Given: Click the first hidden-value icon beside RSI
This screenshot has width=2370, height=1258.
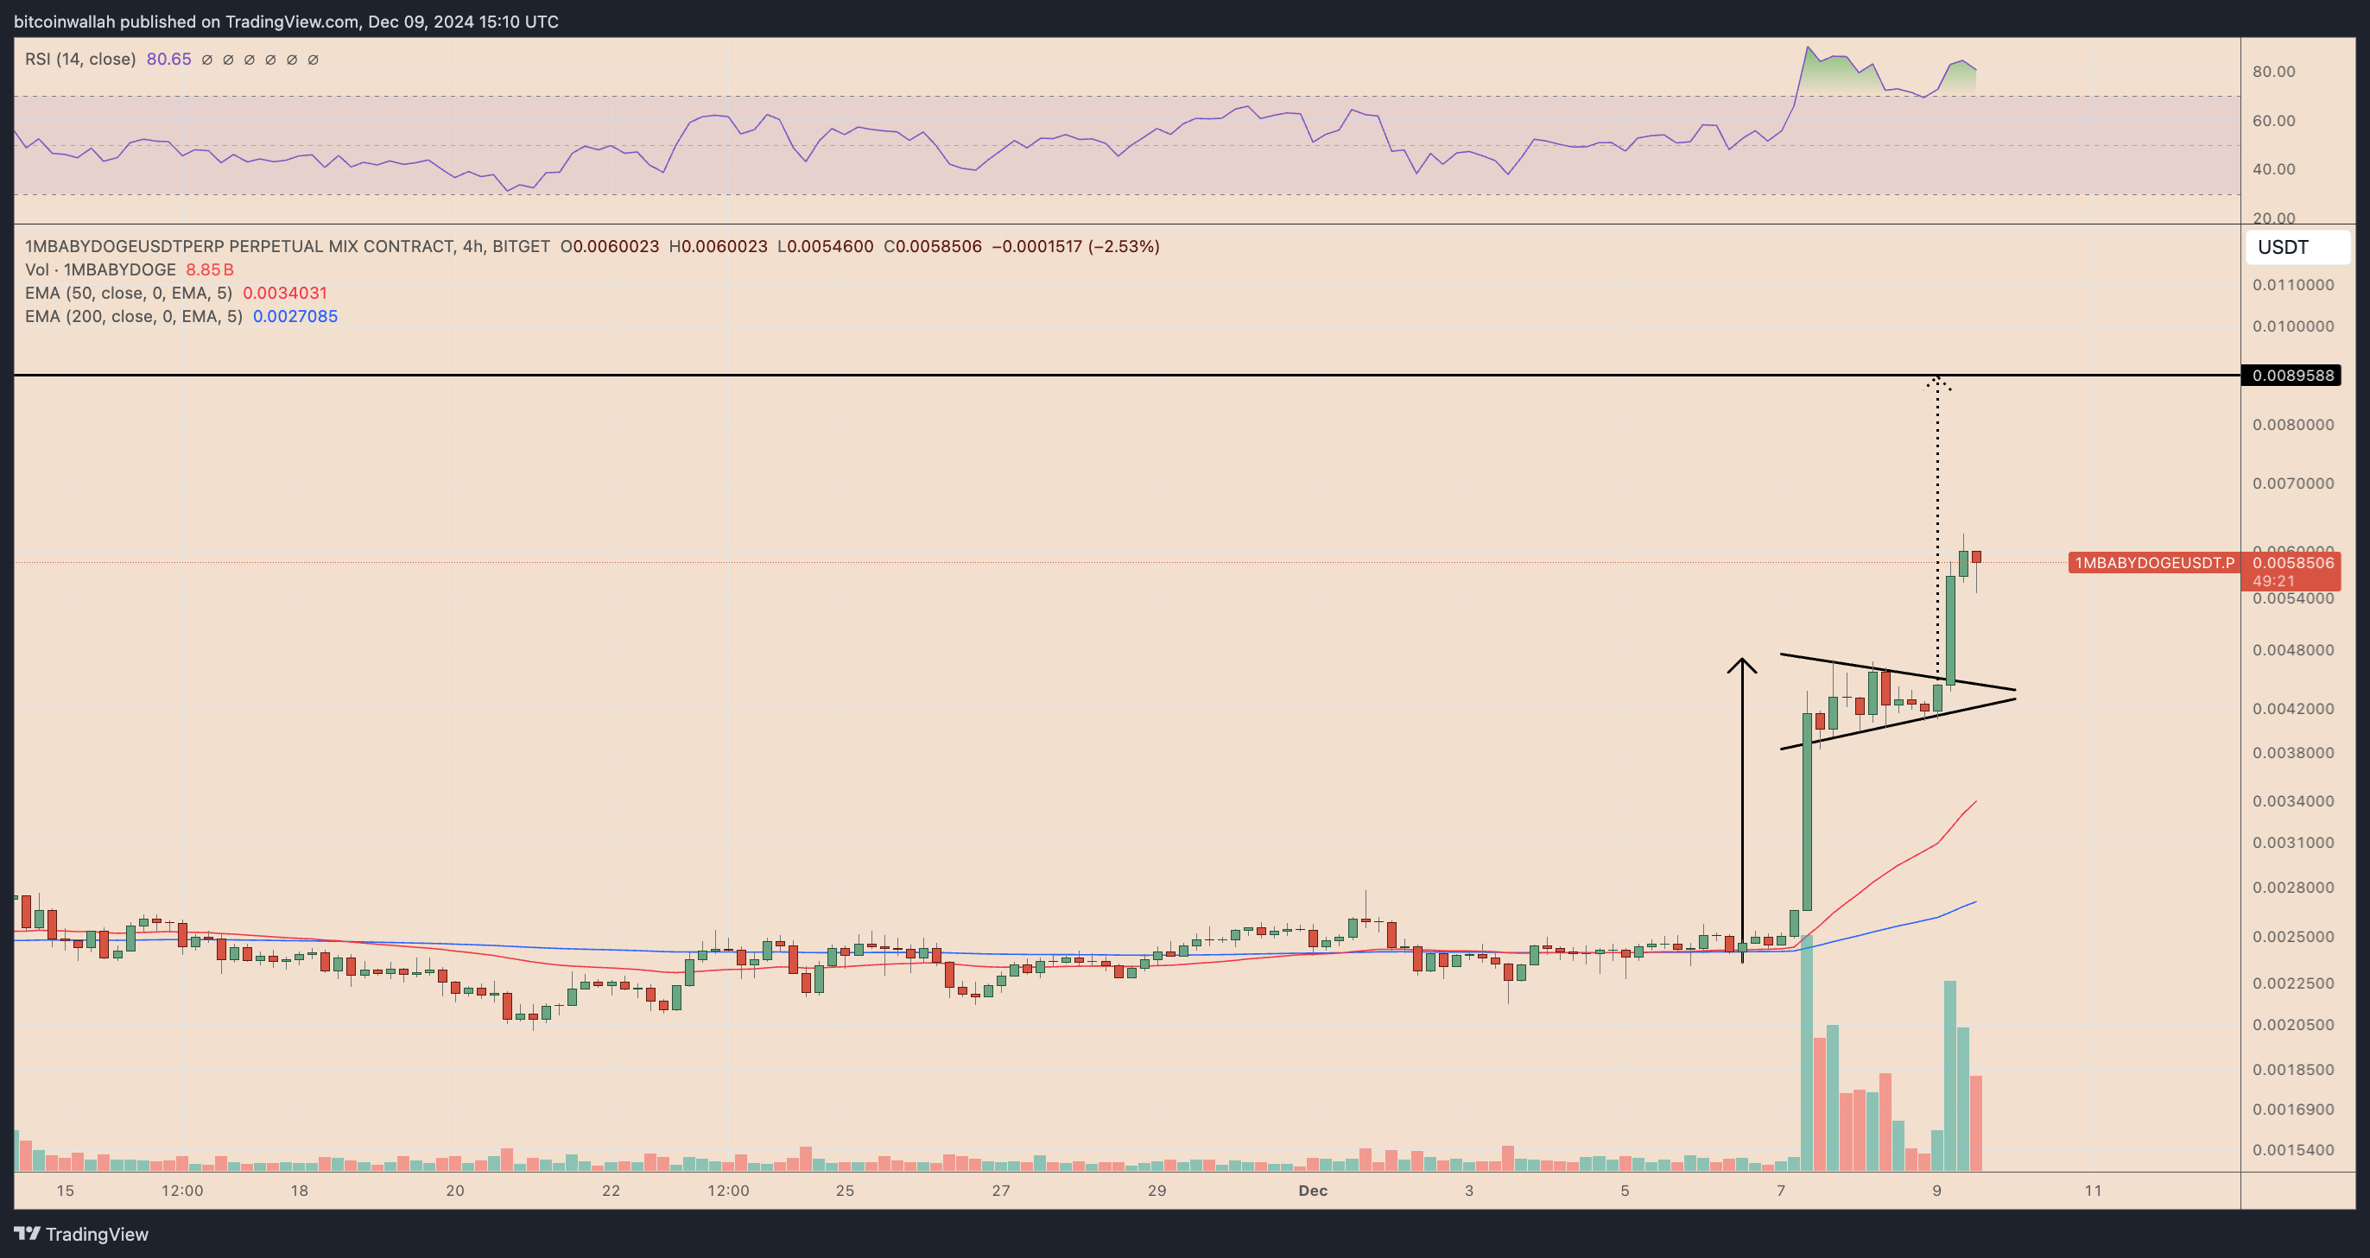Looking at the screenshot, I should tap(206, 60).
